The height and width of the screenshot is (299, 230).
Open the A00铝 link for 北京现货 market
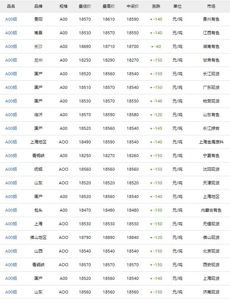11,251
